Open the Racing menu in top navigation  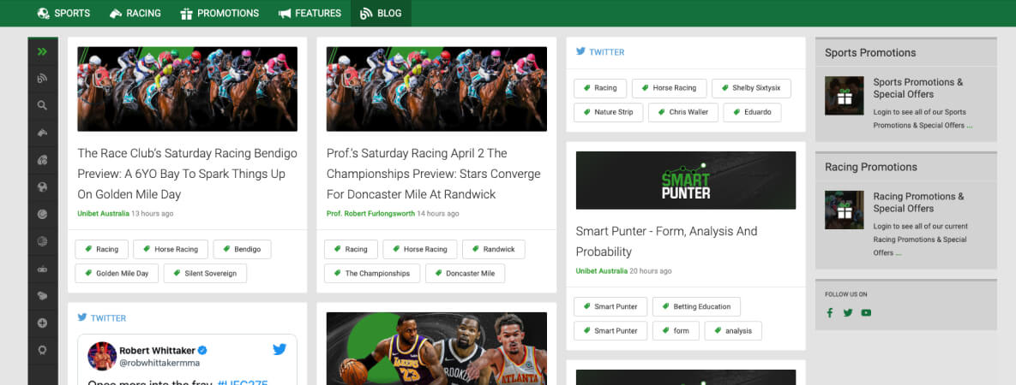pyautogui.click(x=135, y=13)
